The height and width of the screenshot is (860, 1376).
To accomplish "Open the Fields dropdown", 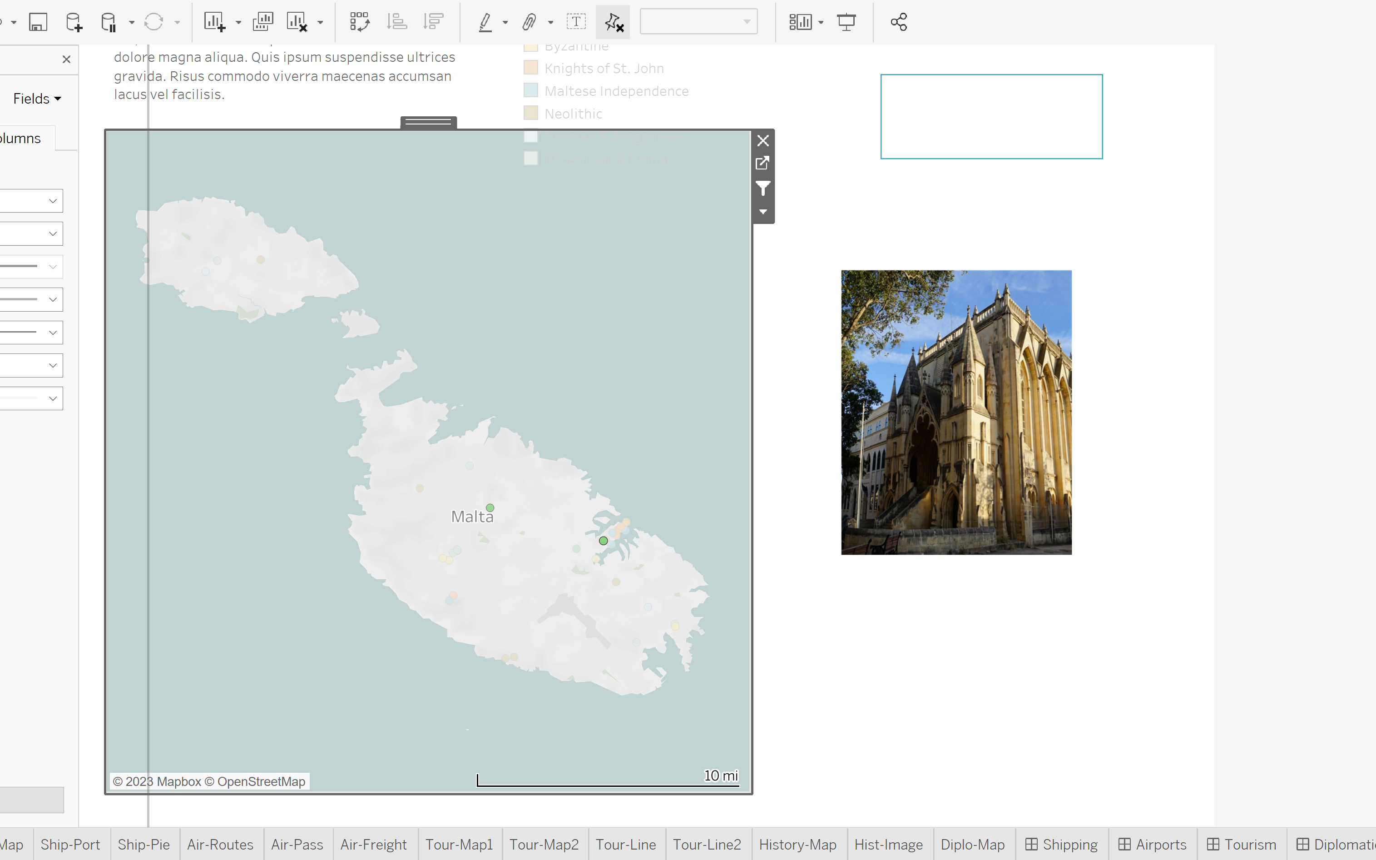I will click(x=37, y=99).
